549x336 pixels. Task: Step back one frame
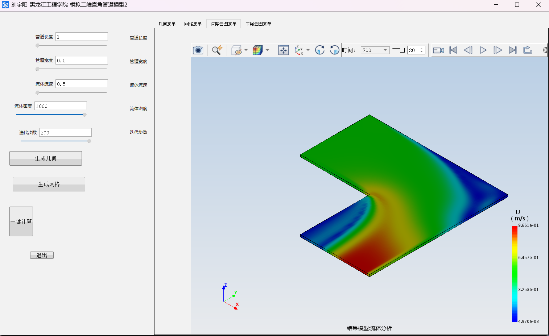tap(468, 50)
